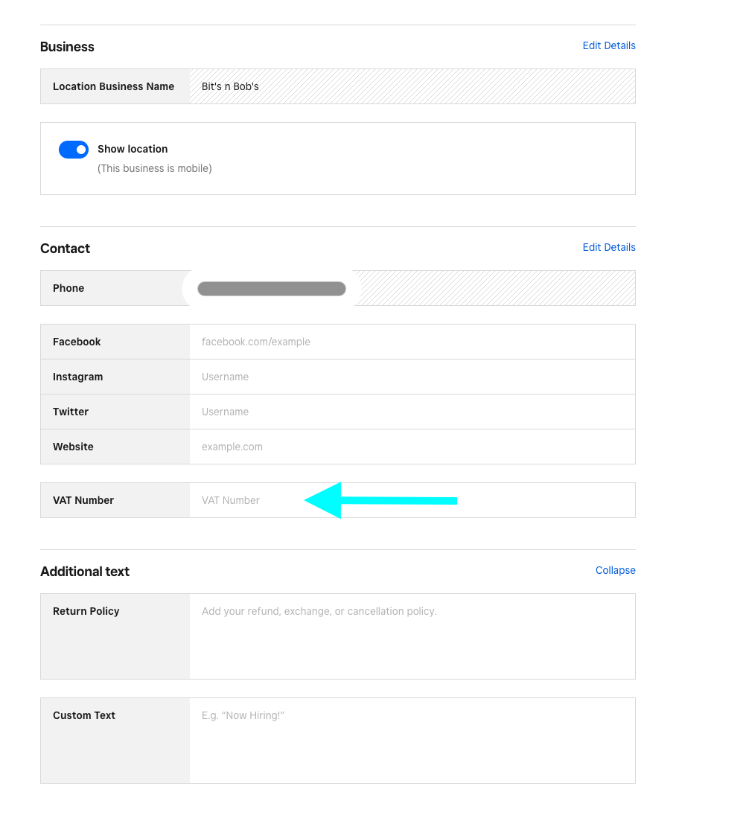
Task: Click Edit Details for the Contact section
Action: [608, 247]
